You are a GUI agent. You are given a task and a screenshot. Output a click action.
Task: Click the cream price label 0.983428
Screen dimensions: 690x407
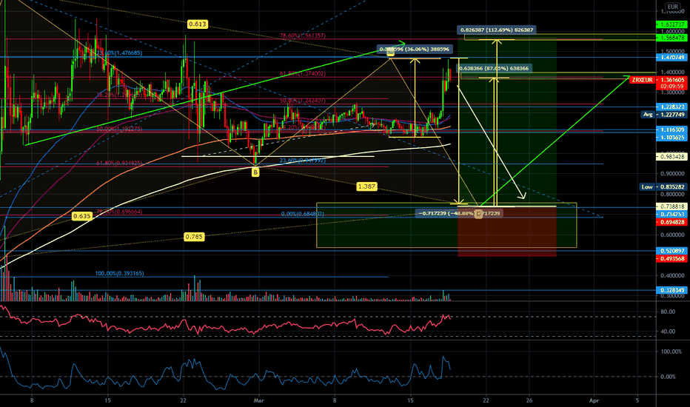tap(672, 157)
